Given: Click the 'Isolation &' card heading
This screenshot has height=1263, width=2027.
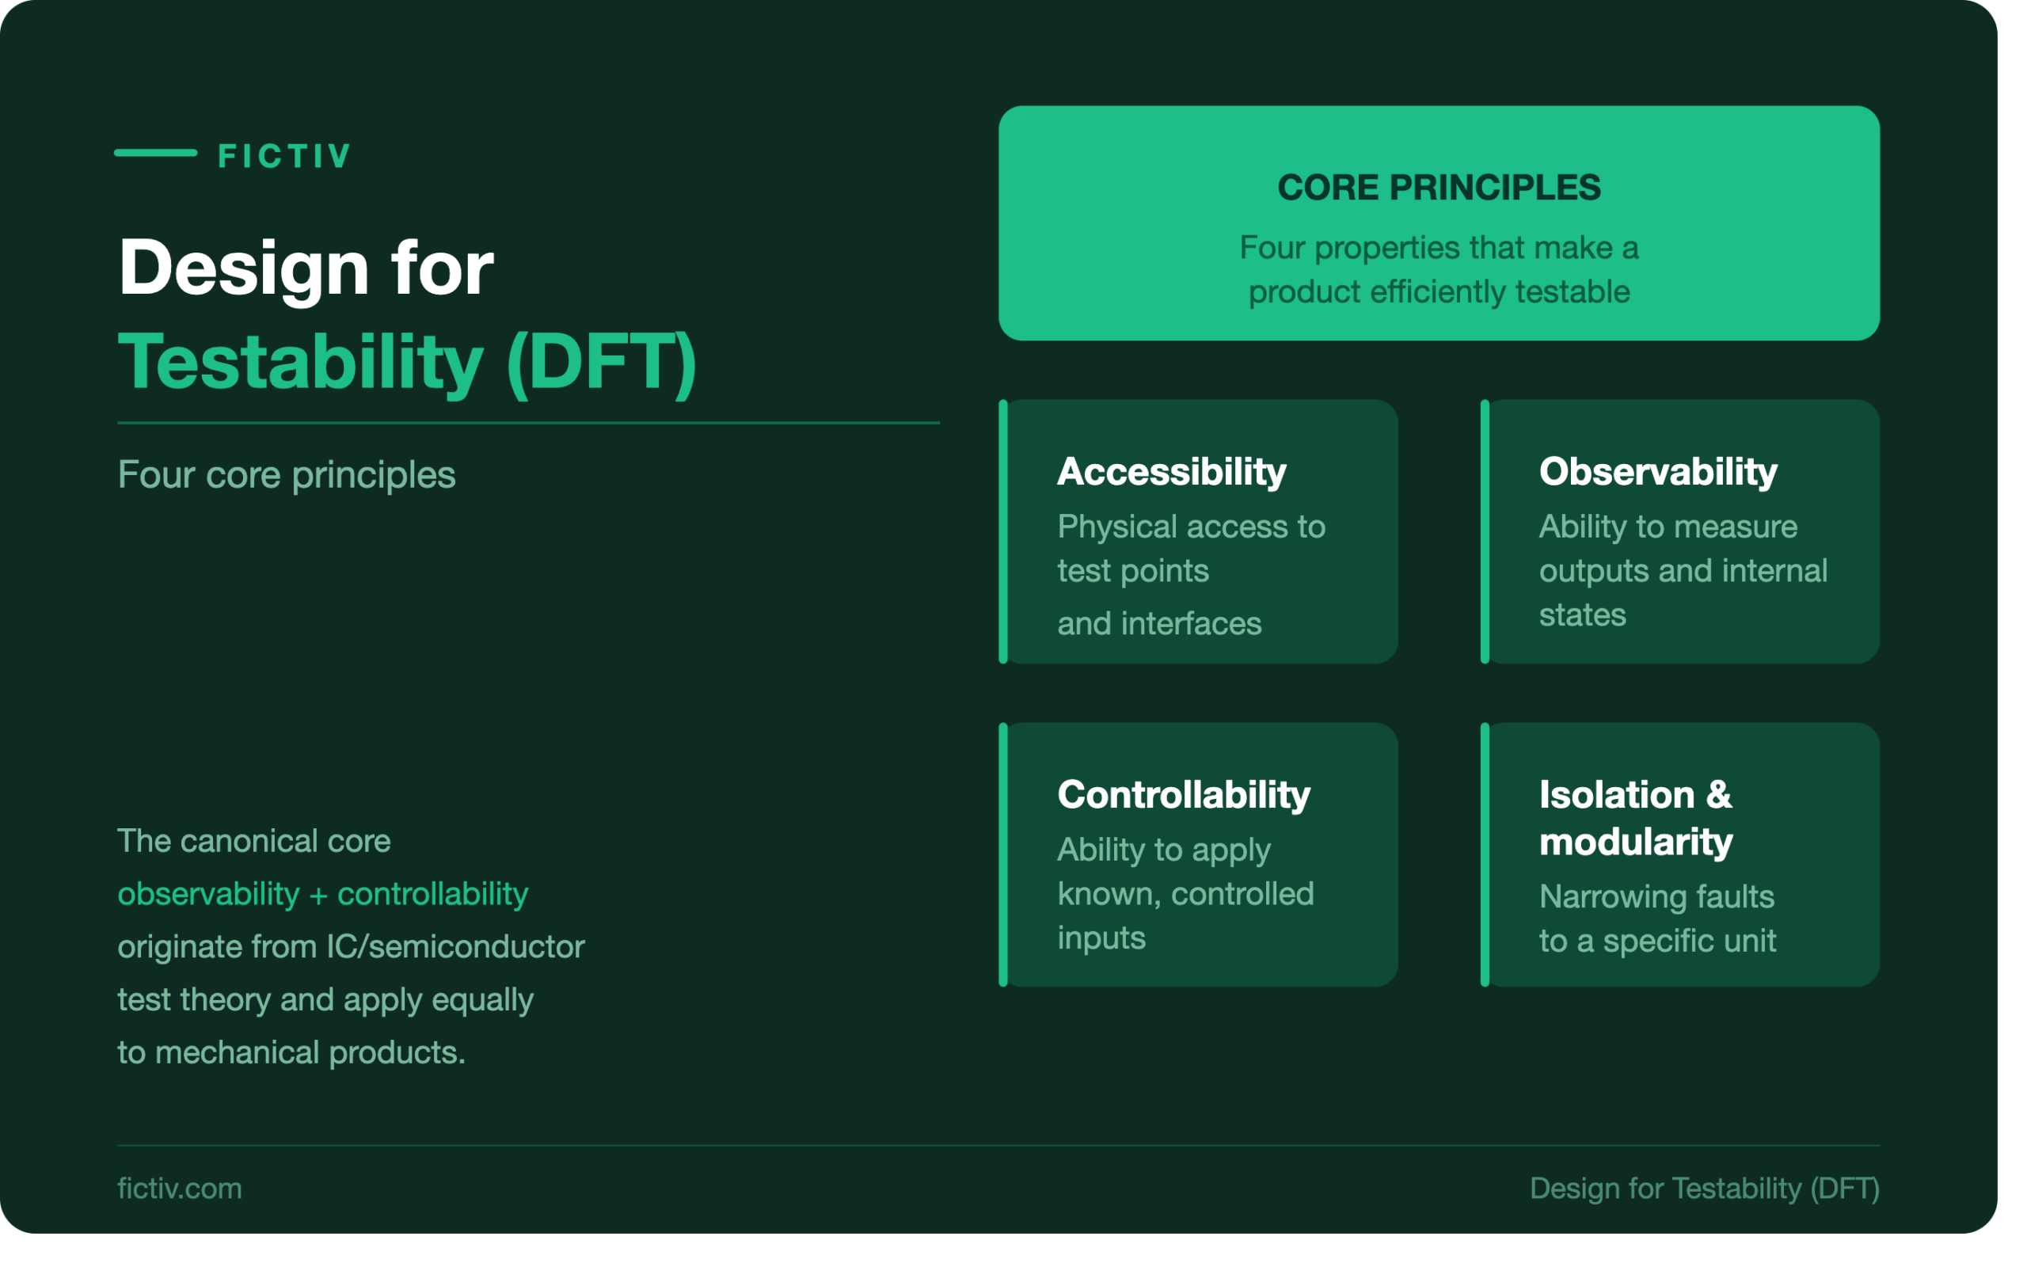Looking at the screenshot, I should coord(1635,795).
